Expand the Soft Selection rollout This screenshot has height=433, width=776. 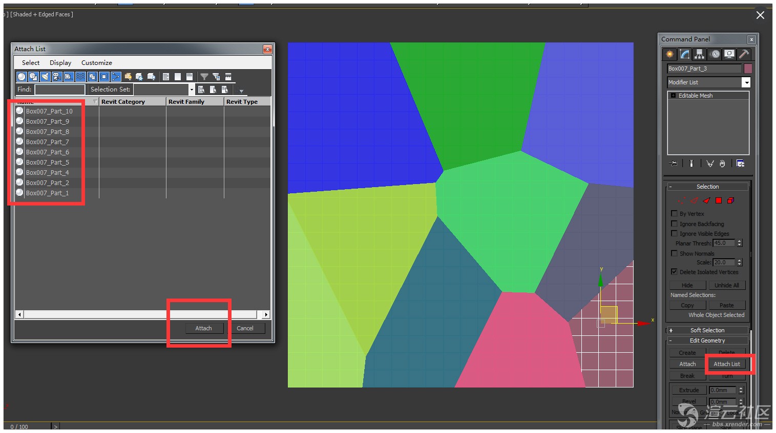pos(707,330)
